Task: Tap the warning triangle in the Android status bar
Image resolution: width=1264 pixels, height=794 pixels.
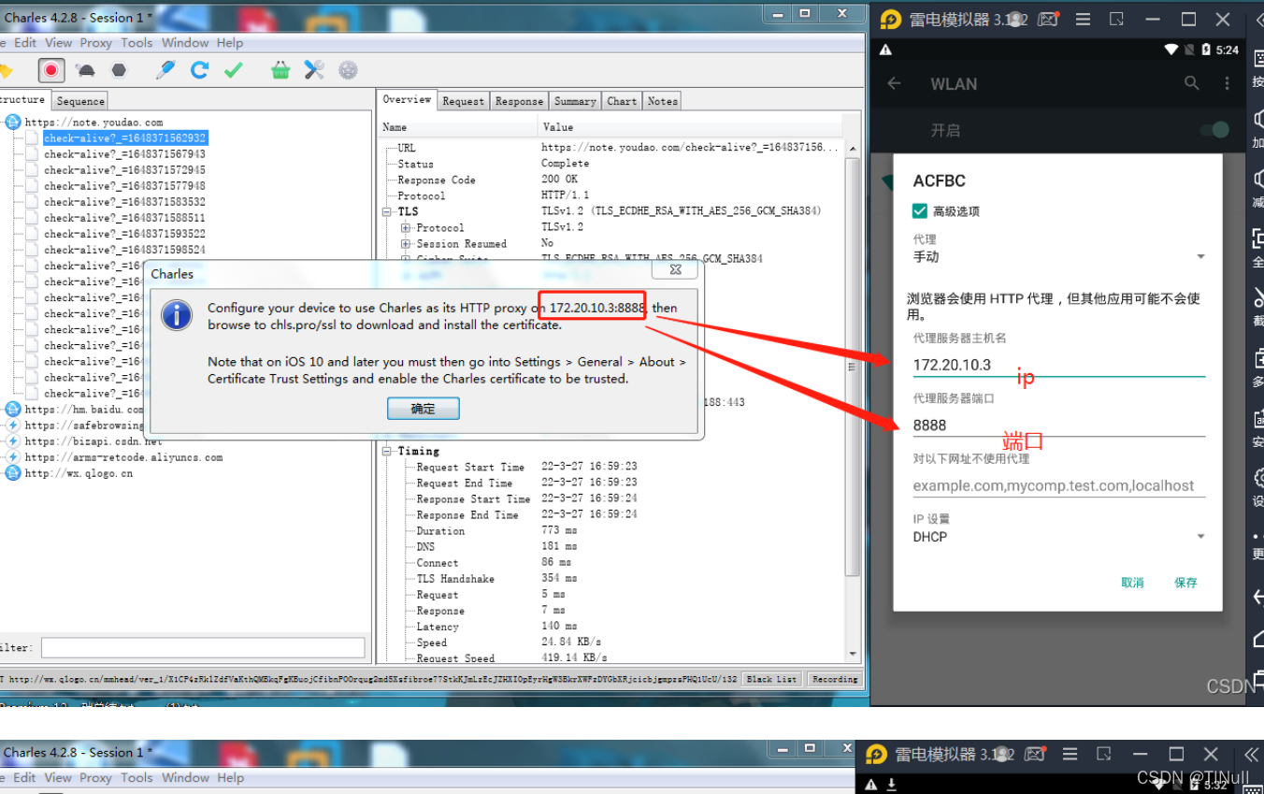Action: [x=886, y=50]
